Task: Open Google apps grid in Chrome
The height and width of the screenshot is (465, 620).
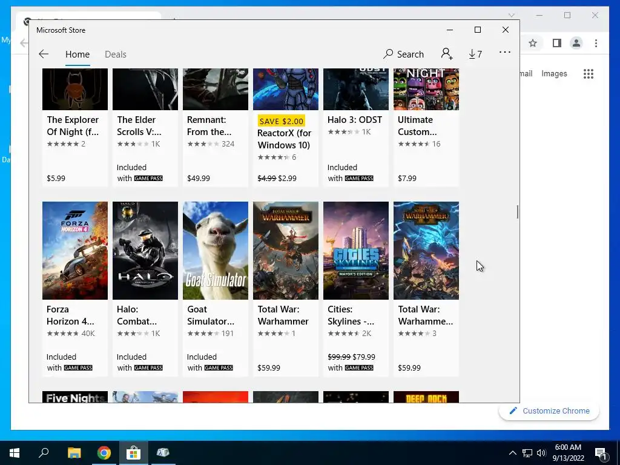Action: coord(589,73)
